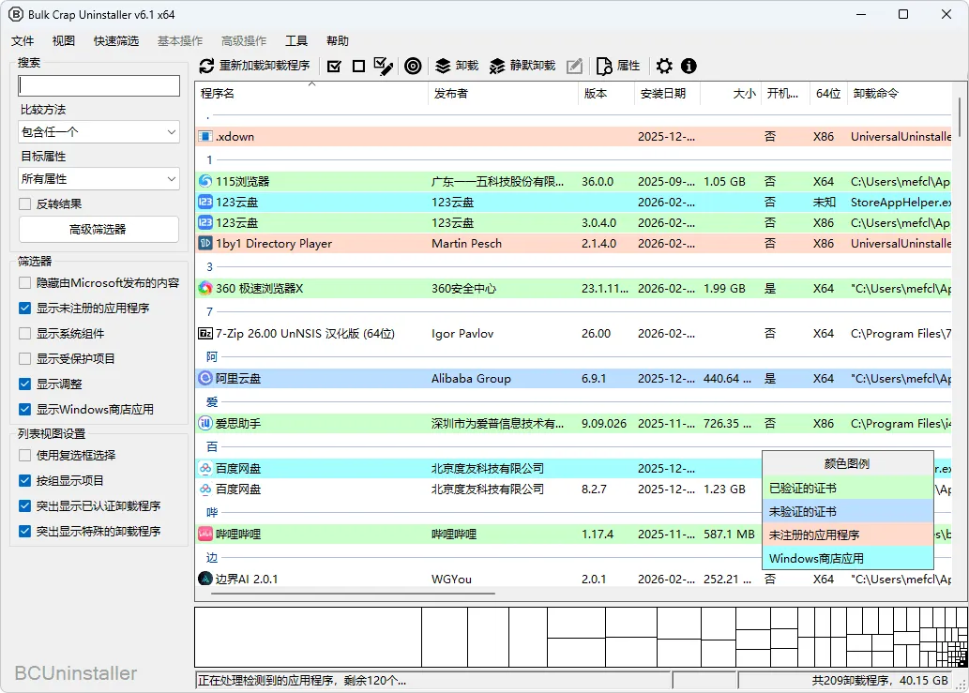Click the about info circle icon
Image resolution: width=969 pixels, height=693 pixels.
689,66
